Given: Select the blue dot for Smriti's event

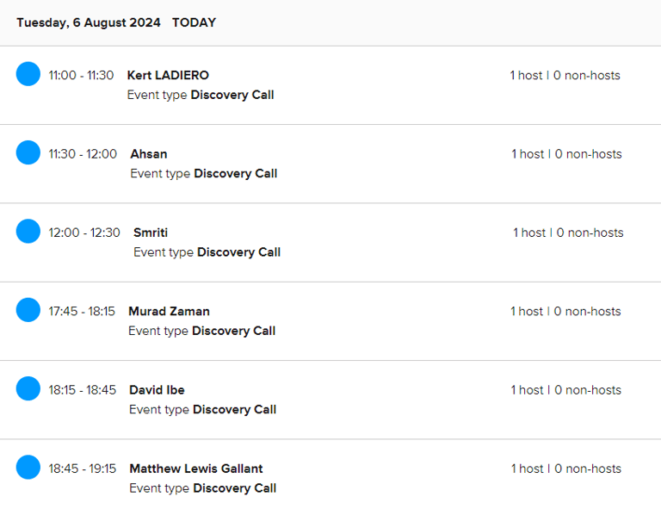Looking at the screenshot, I should (x=28, y=231).
